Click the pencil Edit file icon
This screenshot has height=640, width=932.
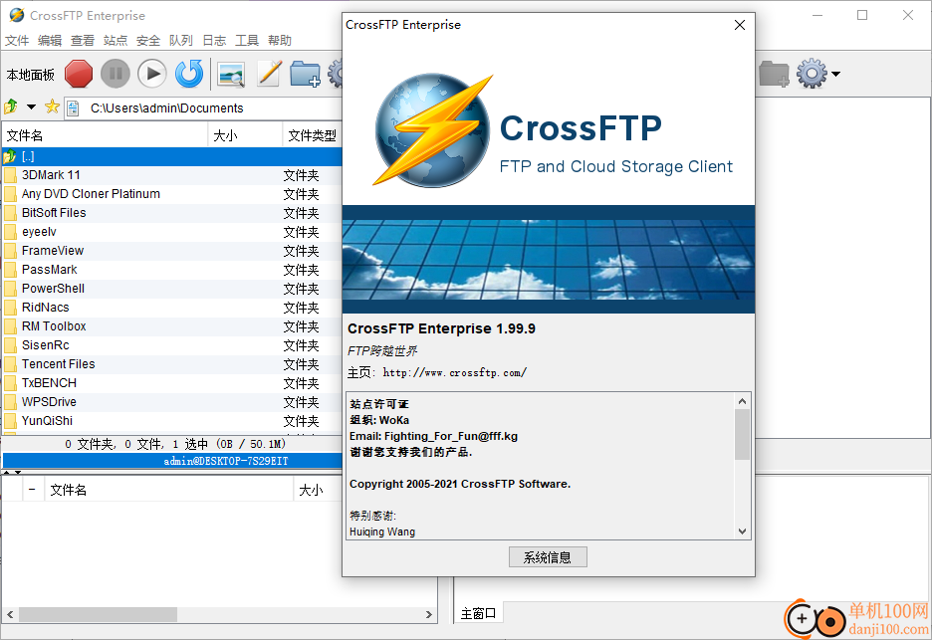point(269,74)
